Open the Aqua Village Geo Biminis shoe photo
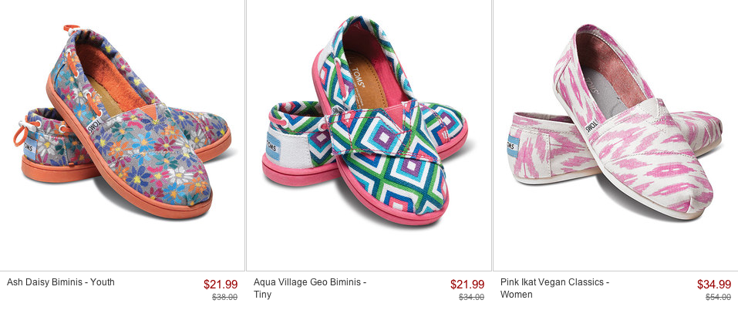Image resolution: width=738 pixels, height=310 pixels. [362, 123]
